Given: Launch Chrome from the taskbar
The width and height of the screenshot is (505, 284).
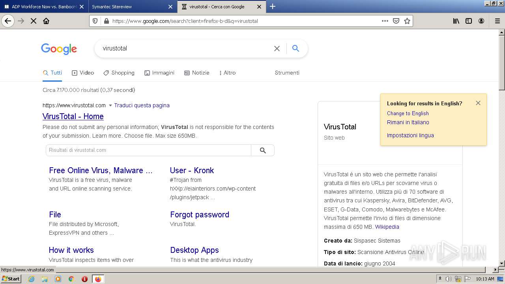Looking at the screenshot, I should [x=71, y=279].
